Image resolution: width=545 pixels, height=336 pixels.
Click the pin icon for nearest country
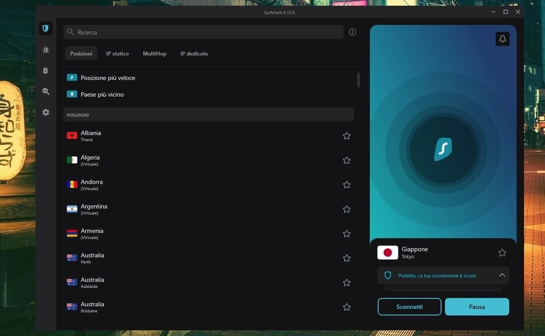[x=72, y=94]
